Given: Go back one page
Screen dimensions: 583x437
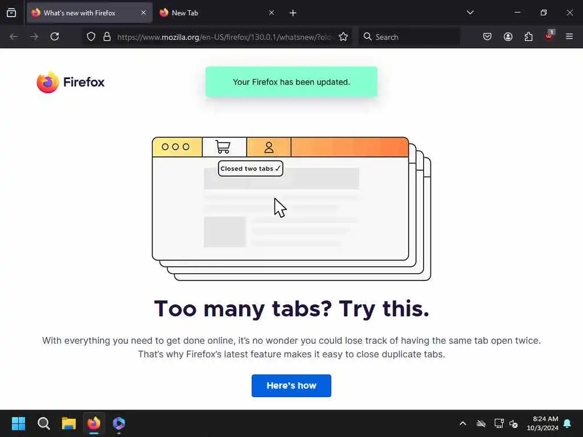Looking at the screenshot, I should point(14,36).
